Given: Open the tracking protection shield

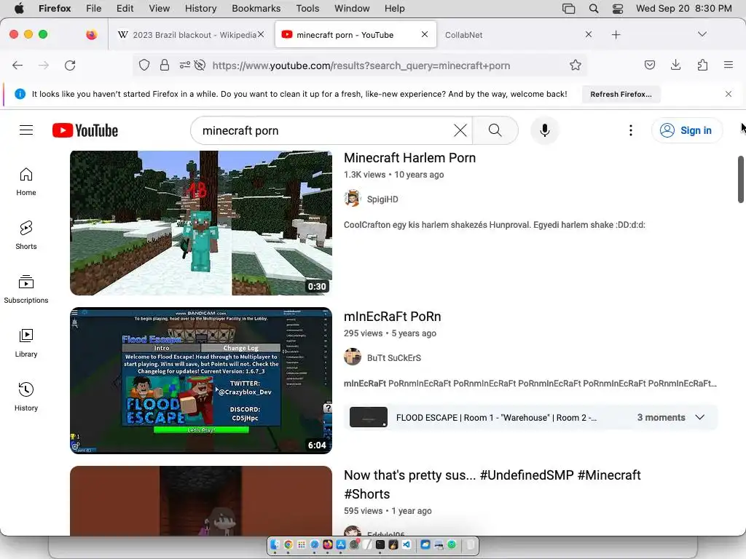Looking at the screenshot, I should tap(144, 65).
